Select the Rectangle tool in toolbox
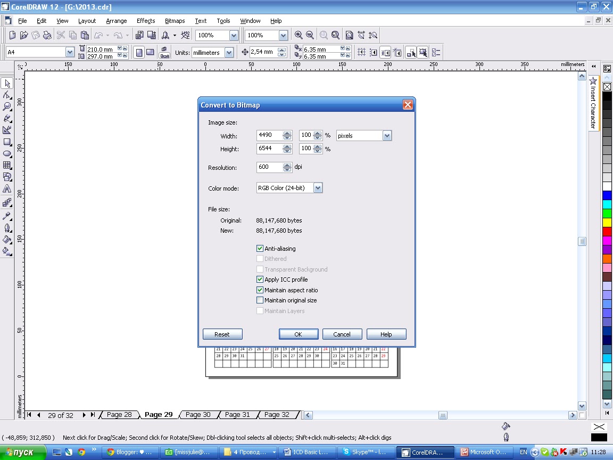This screenshot has width=613, height=460. click(x=7, y=142)
